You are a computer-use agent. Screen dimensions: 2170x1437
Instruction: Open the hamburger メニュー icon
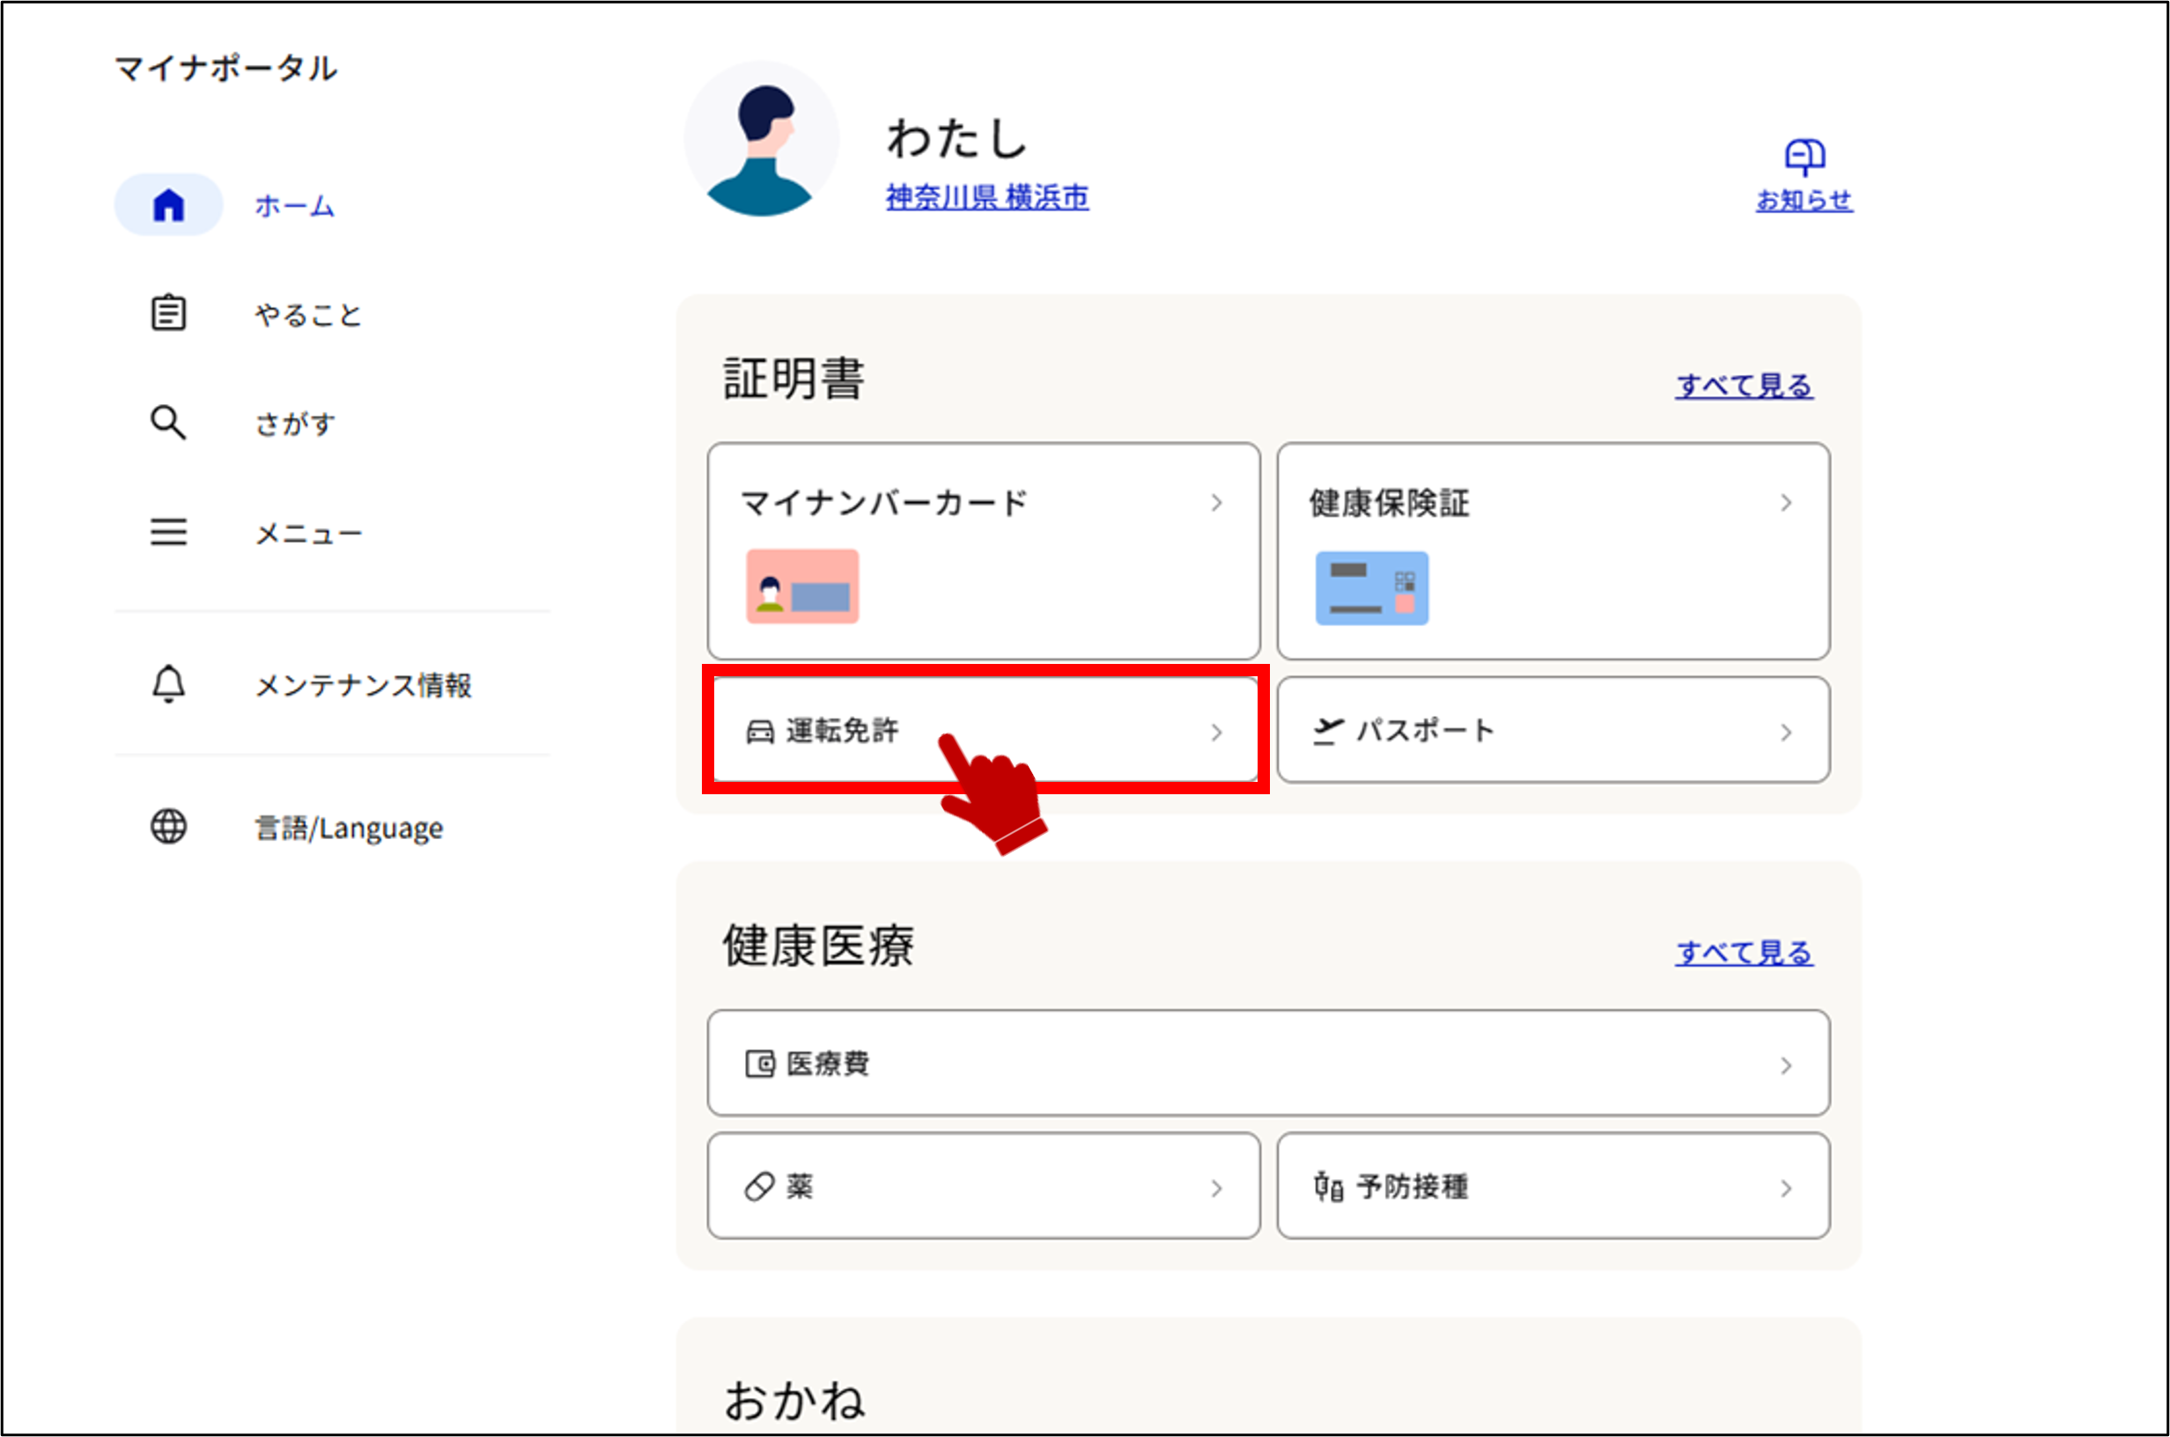coord(168,532)
